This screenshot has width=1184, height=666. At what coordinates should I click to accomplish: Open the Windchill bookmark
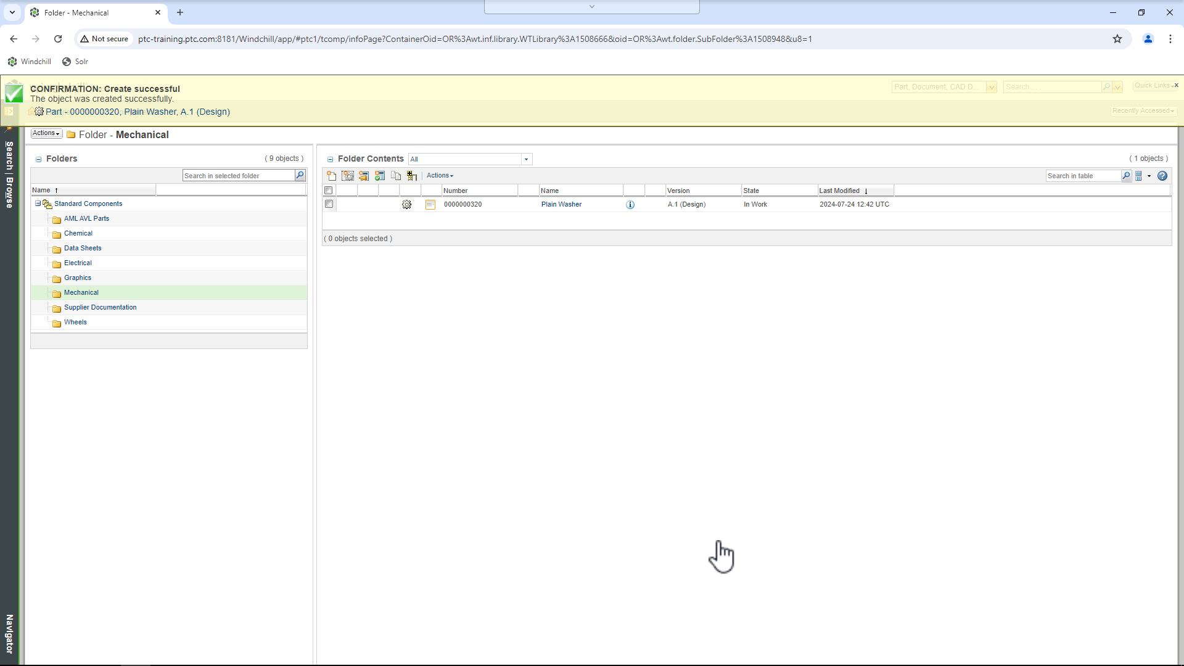pos(30,62)
